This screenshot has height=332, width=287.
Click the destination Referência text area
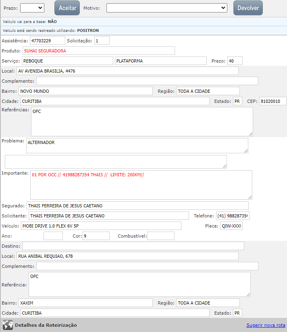click(x=139, y=284)
